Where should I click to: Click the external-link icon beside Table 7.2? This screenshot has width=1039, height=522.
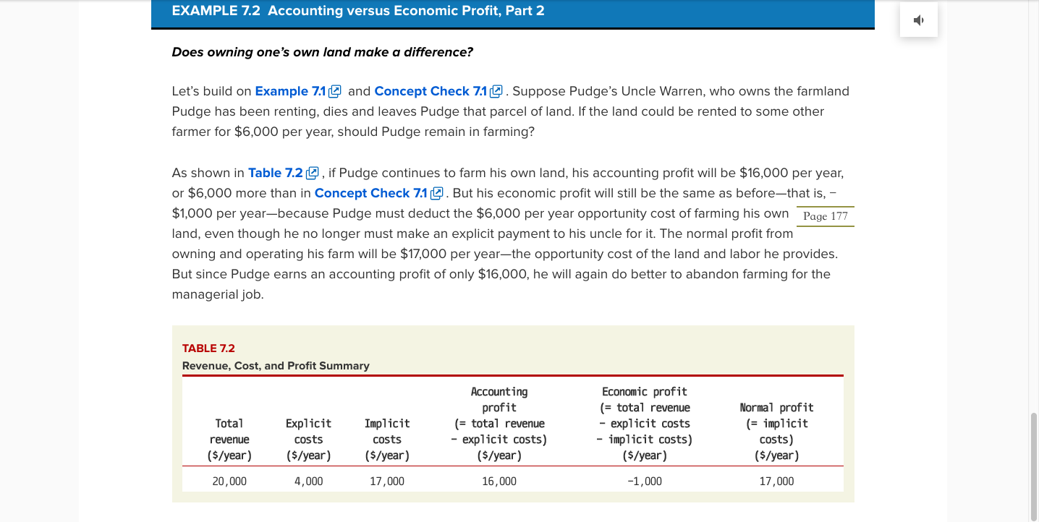313,174
